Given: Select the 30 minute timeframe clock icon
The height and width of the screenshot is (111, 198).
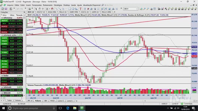Looking at the screenshot, I should click(x=179, y=9).
